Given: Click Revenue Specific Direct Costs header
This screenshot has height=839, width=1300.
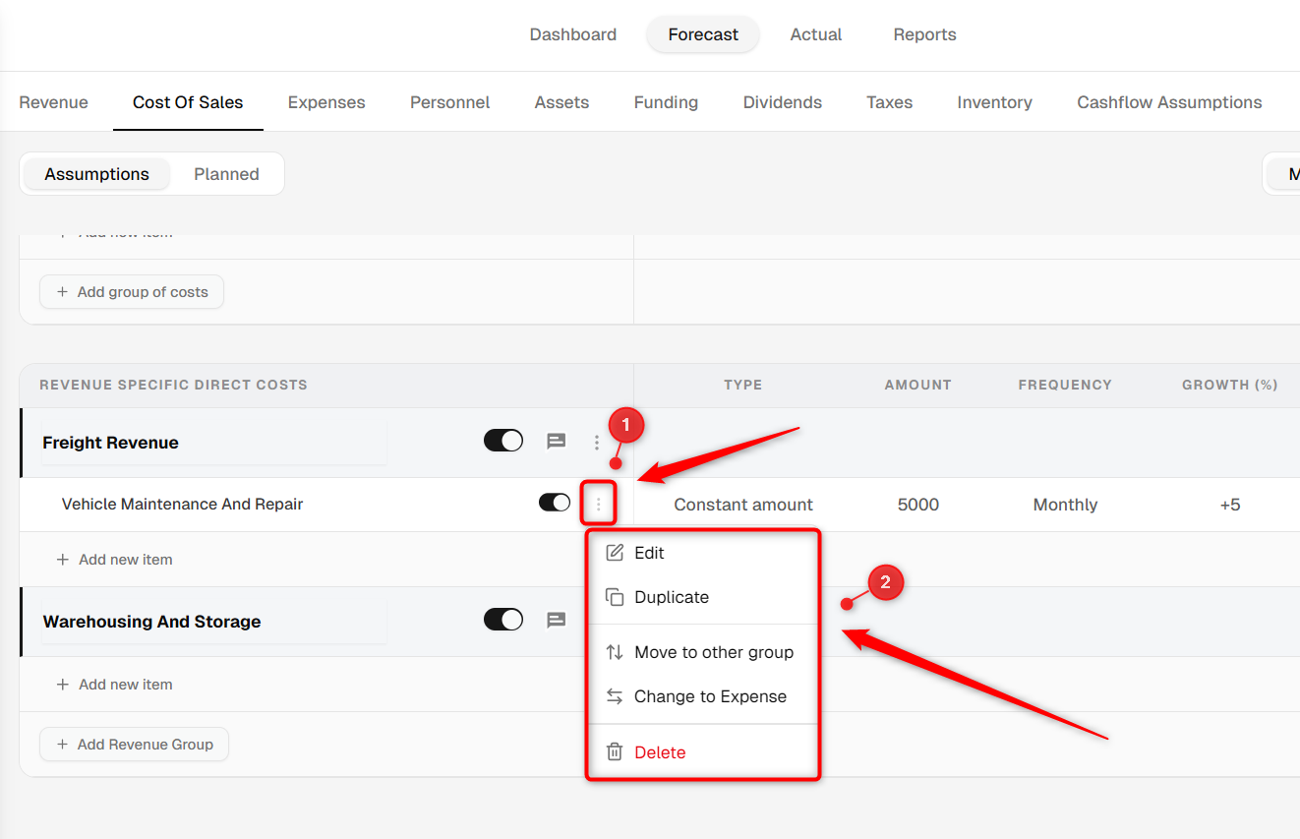Looking at the screenshot, I should pyautogui.click(x=173, y=385).
